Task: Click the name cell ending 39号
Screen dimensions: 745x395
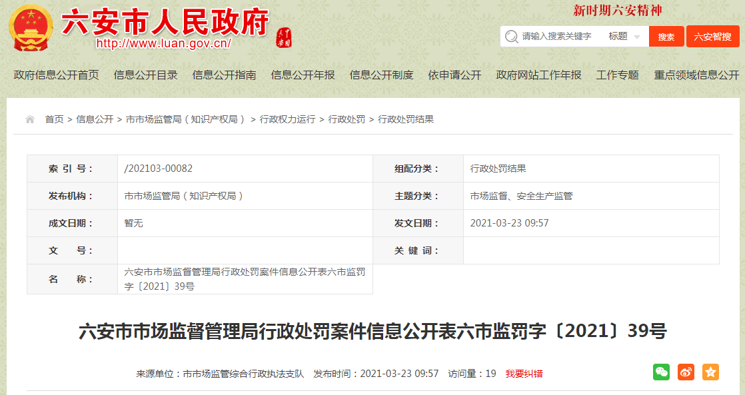Action: 245,279
